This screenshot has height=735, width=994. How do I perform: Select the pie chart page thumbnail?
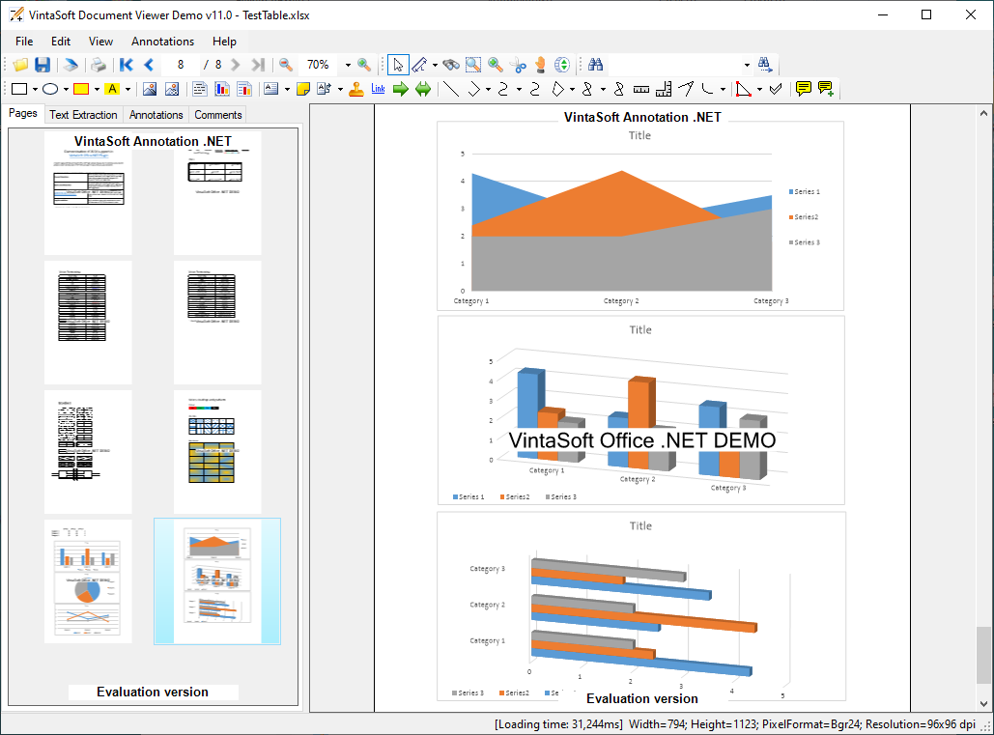[88, 581]
